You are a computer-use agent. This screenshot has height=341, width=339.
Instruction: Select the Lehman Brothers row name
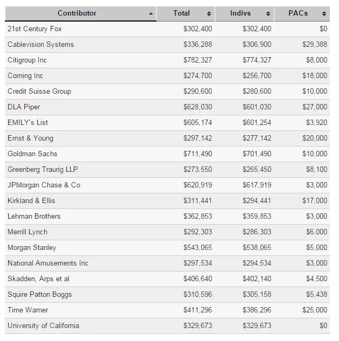34,216
